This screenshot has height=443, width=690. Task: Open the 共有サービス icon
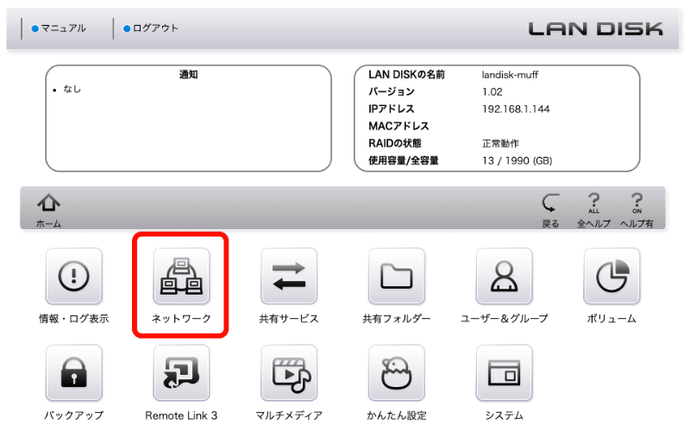pos(289,277)
